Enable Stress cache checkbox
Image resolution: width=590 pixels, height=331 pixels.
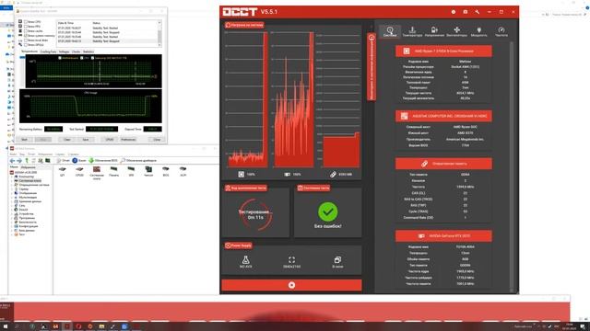26,30
